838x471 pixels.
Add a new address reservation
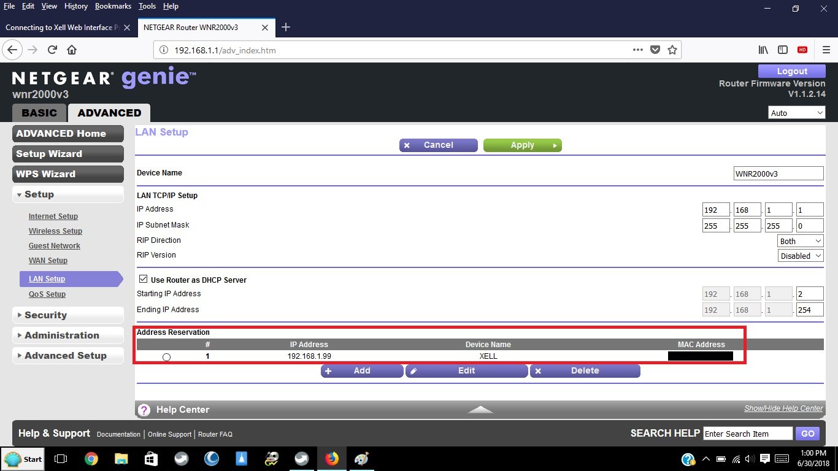tap(362, 371)
